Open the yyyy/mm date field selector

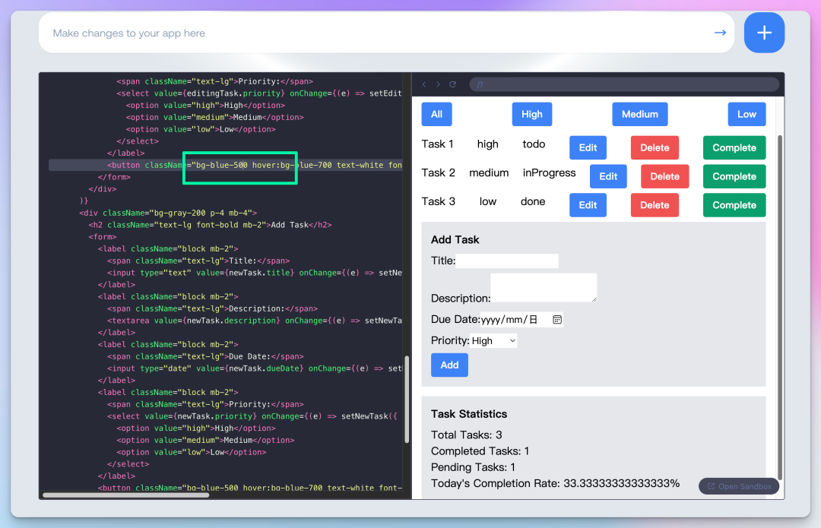pos(506,319)
